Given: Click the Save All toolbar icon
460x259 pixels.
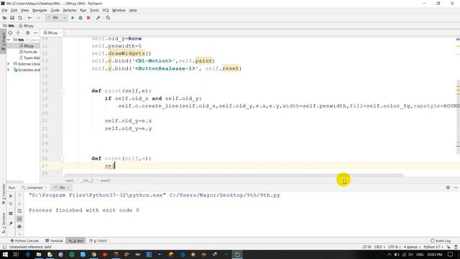Looking at the screenshot, I should point(12,18).
